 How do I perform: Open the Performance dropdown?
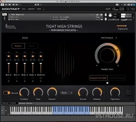109,38
